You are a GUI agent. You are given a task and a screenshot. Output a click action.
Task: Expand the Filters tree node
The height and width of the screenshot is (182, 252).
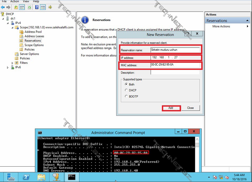pyautogui.click(x=12, y=63)
